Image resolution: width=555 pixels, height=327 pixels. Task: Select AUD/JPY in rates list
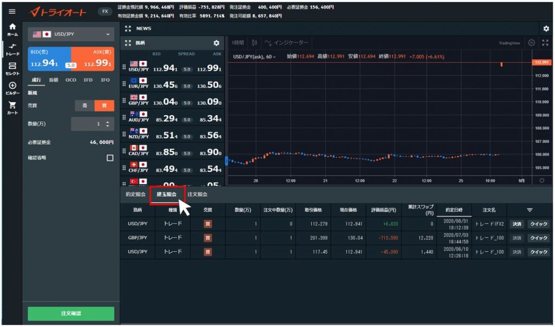pos(172,118)
